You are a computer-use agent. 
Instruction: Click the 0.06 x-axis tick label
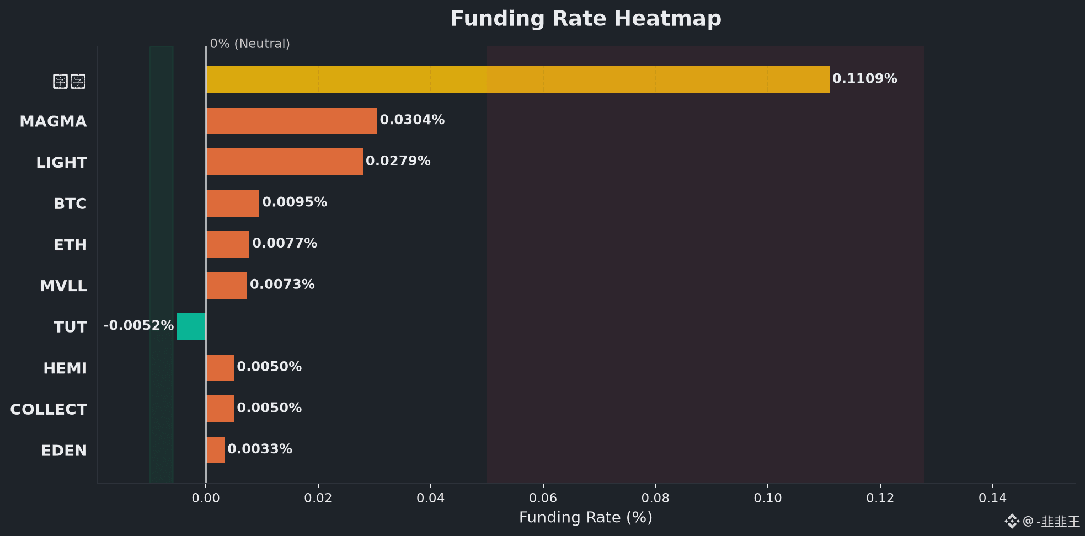[x=543, y=499]
